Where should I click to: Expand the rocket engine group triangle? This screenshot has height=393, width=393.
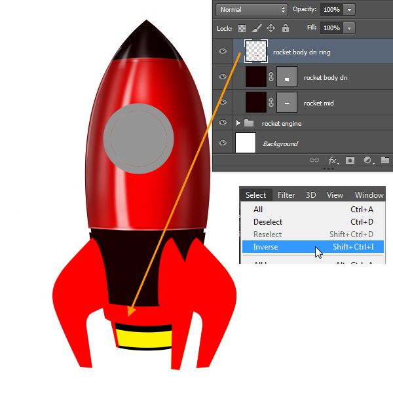(238, 123)
